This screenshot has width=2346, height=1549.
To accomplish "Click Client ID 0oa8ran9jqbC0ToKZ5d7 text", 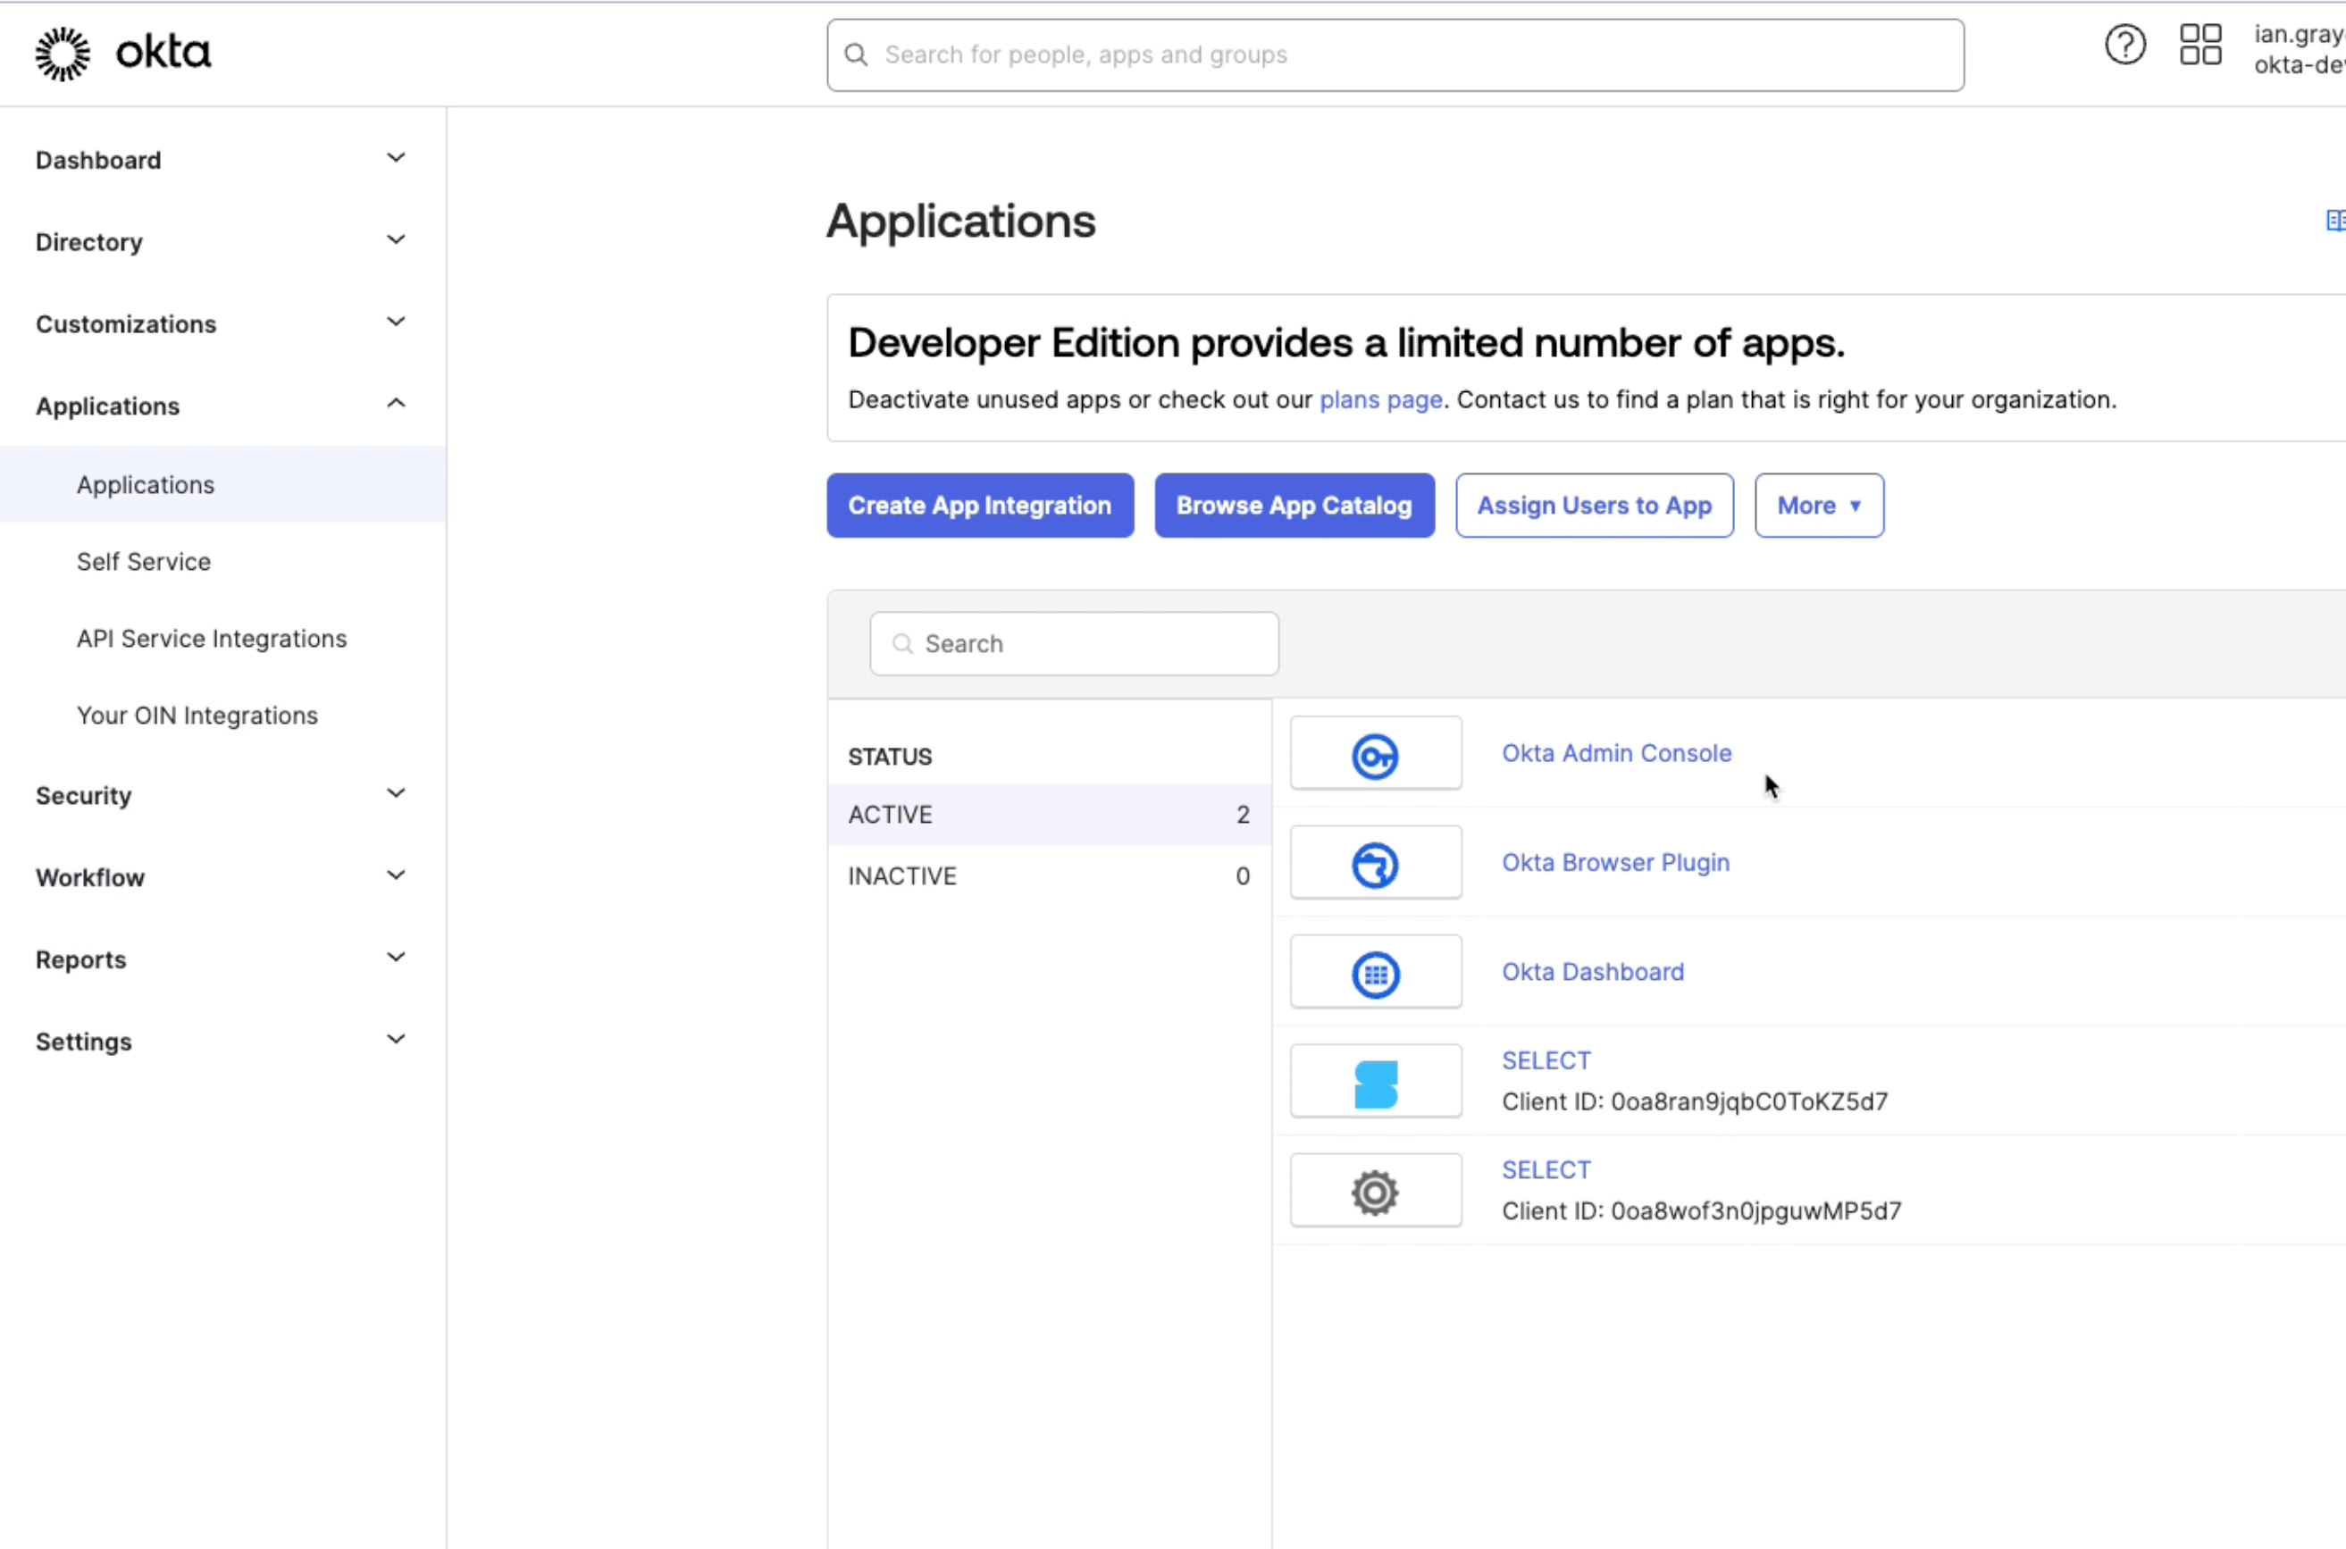I will coord(1694,1102).
